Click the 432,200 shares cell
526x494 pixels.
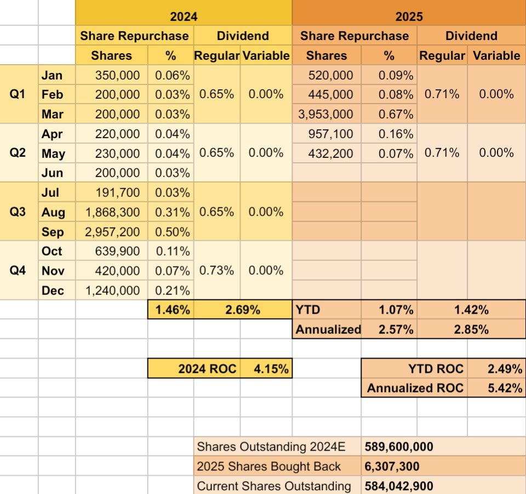327,153
